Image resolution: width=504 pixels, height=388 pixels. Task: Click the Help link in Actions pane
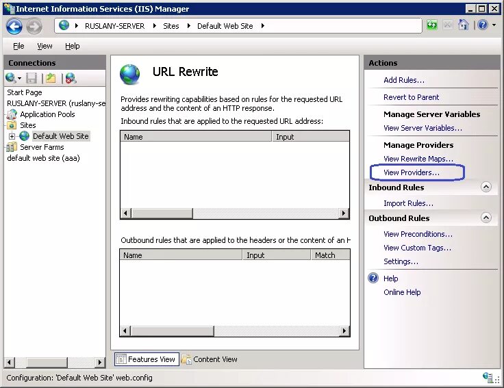point(390,279)
